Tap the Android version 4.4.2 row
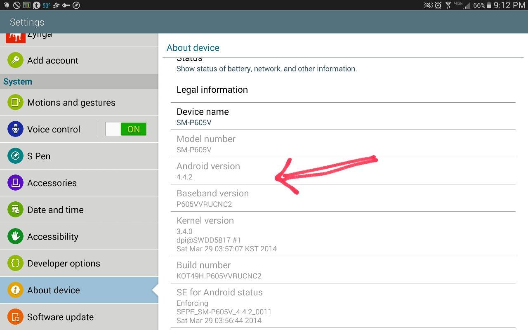 (343, 171)
